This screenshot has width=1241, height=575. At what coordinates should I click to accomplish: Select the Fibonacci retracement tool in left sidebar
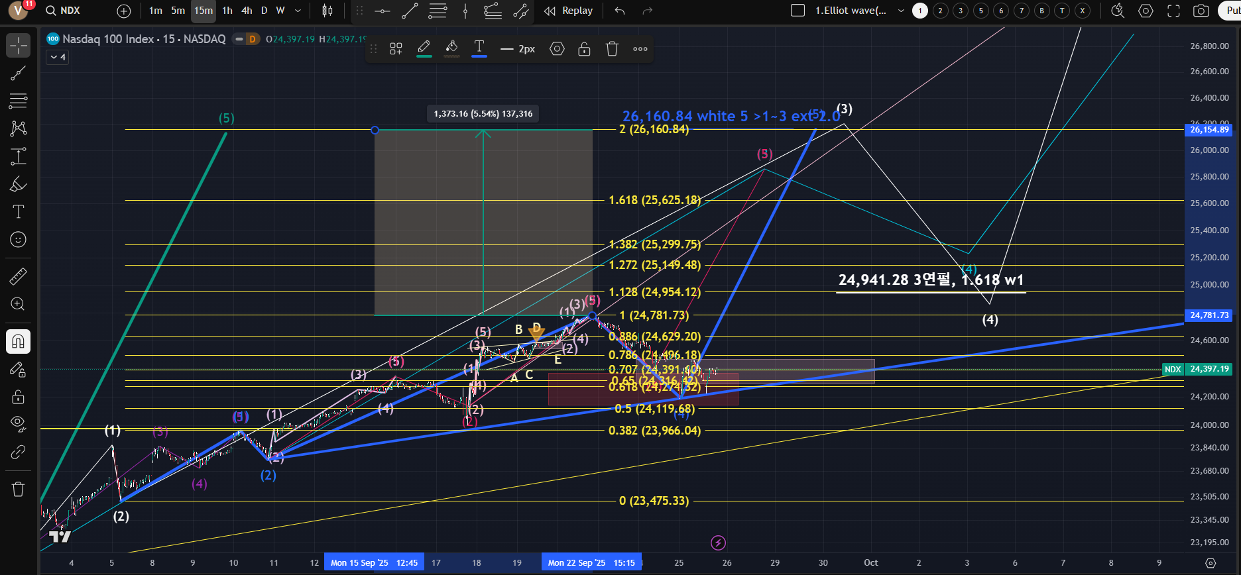[x=18, y=101]
